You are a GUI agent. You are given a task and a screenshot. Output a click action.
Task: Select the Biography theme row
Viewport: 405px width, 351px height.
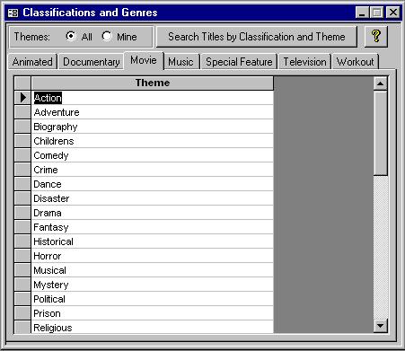[x=153, y=127]
